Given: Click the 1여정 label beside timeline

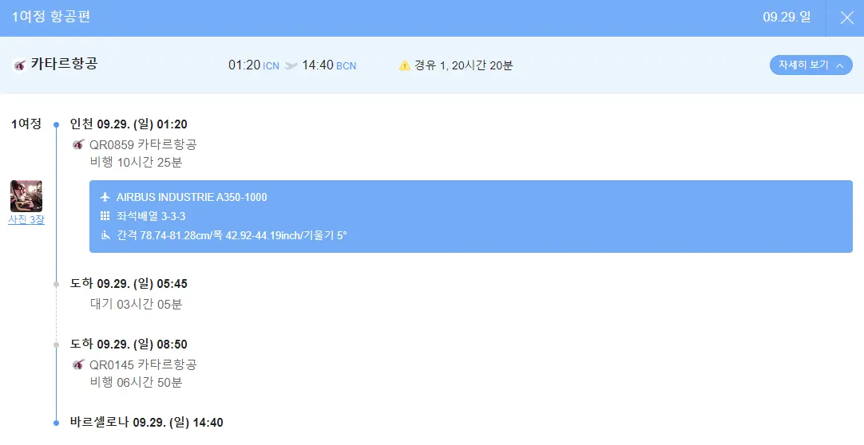Looking at the screenshot, I should coord(26,124).
